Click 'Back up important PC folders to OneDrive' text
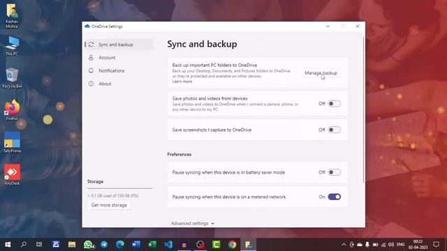 (214, 65)
